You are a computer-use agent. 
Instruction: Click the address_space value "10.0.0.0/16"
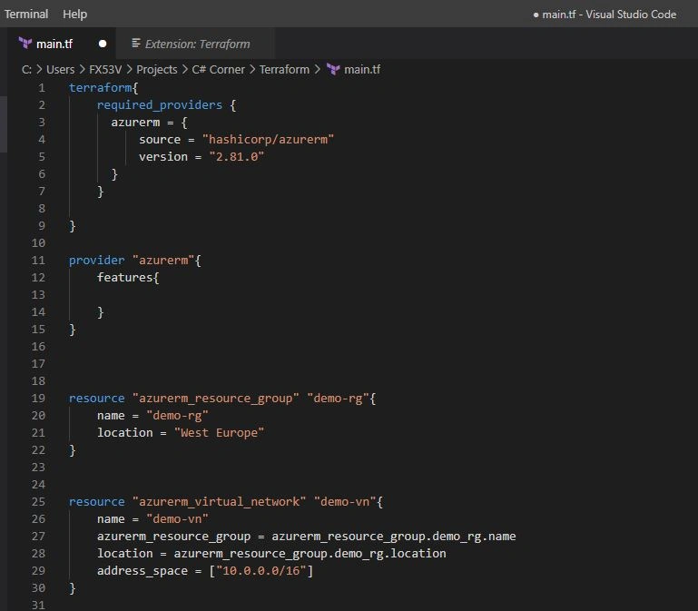(261, 571)
